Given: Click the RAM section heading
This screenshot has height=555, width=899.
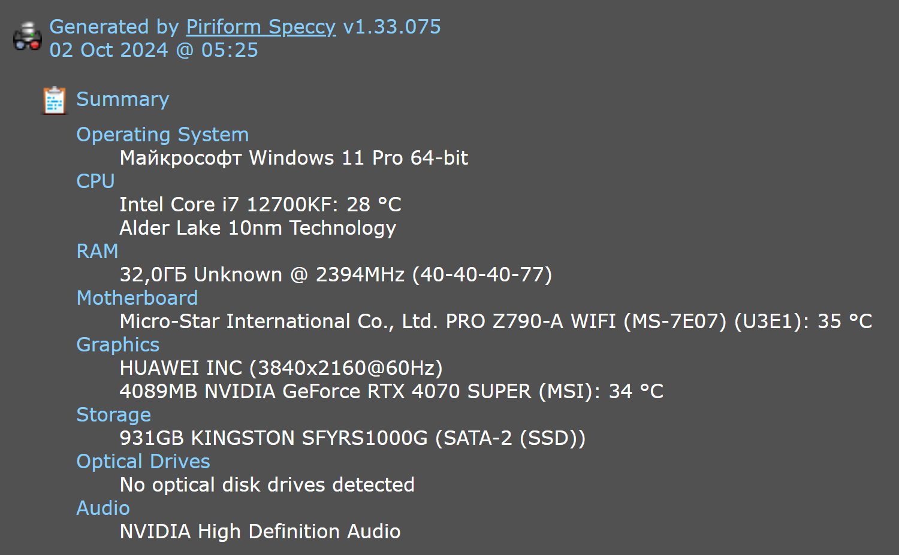Looking at the screenshot, I should click(97, 251).
